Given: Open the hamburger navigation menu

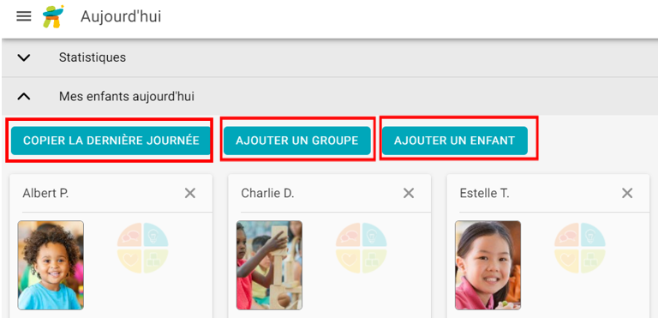Looking at the screenshot, I should click(x=23, y=16).
